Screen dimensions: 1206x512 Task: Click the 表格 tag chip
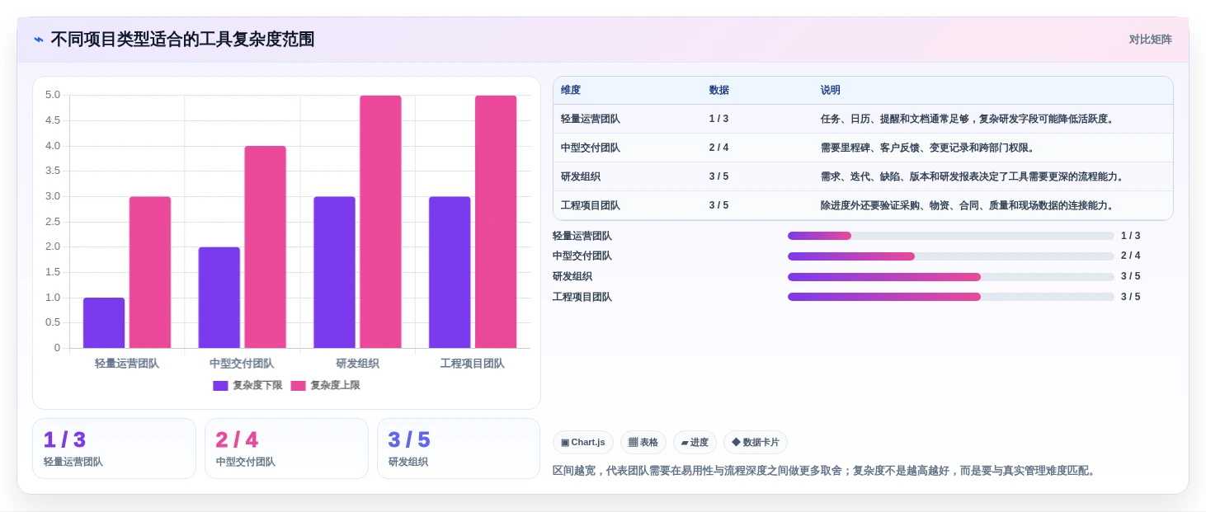click(643, 443)
